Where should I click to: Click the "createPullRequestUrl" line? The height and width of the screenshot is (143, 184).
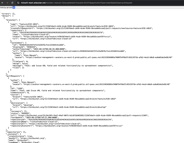tap(81, 28)
